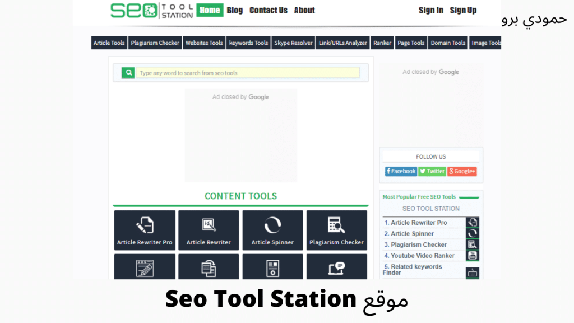Open the Home menu item
This screenshot has height=323, width=574.
point(210,10)
